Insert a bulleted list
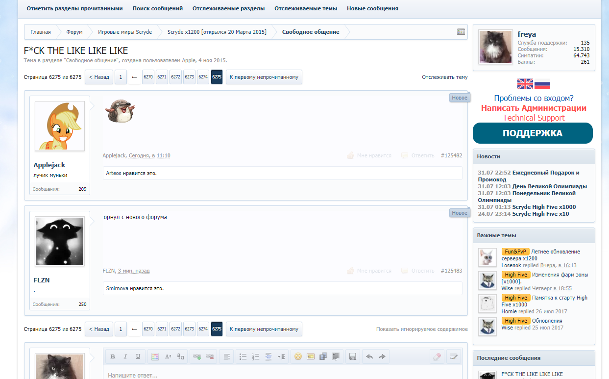Screen dimensions: 609x379 tap(243, 356)
